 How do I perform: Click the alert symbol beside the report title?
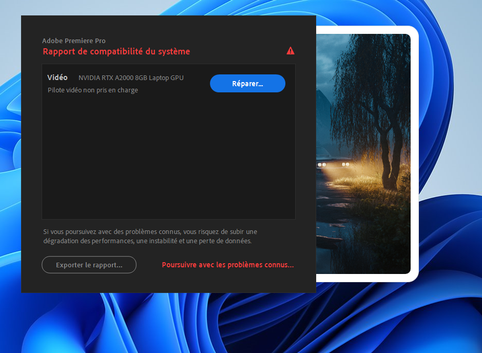[x=291, y=51]
